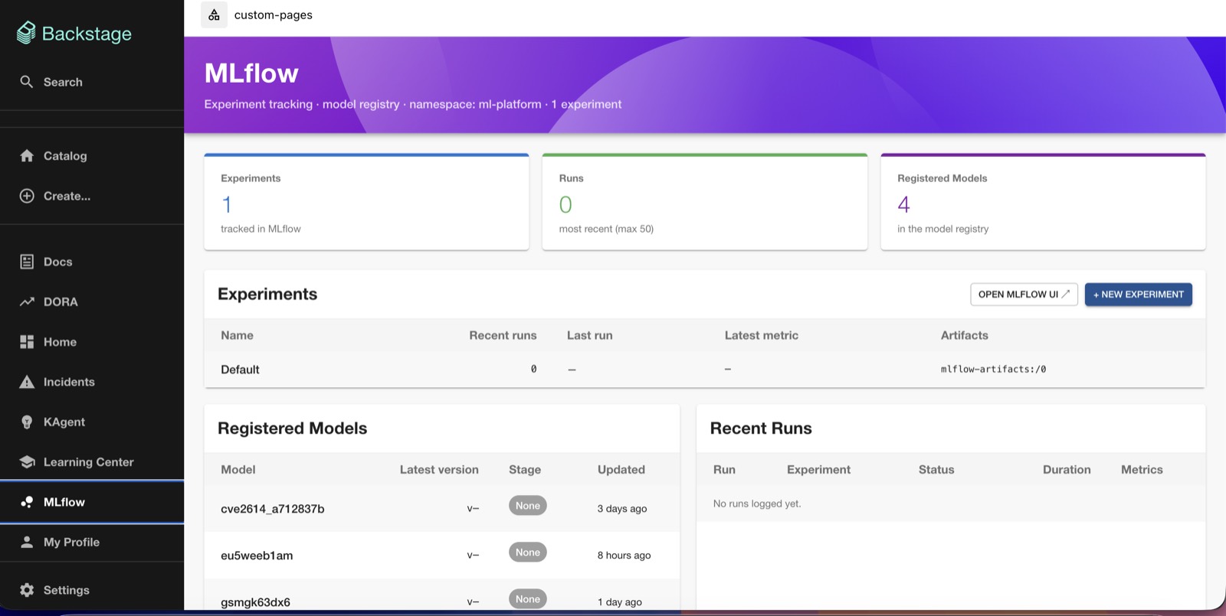Click the mlflow-artifacts:/0 artifact path
The image size is (1226, 616).
(x=993, y=370)
